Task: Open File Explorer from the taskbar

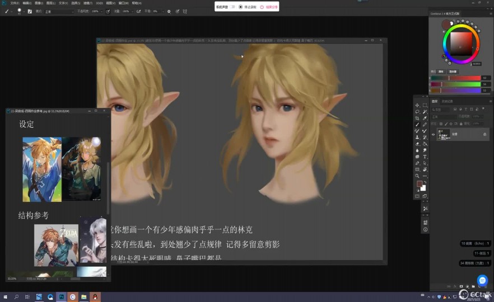Action: tap(84, 296)
